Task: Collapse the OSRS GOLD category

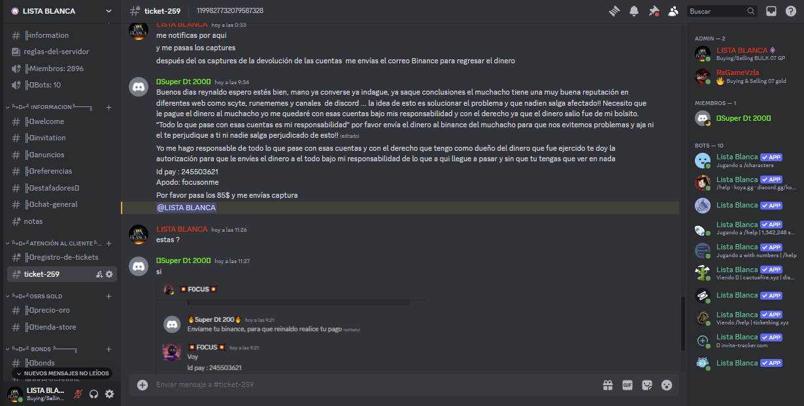Action: [x=39, y=296]
